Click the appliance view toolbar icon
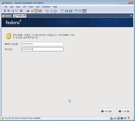Viewport: 135px width, 121px height. pos(80,11)
